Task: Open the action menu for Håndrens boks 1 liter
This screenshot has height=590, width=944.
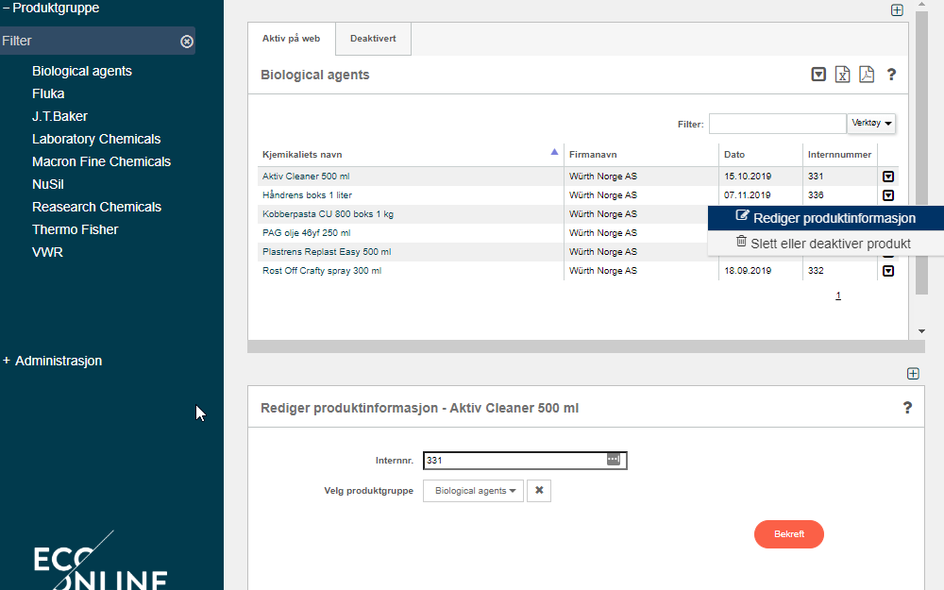Action: click(888, 195)
